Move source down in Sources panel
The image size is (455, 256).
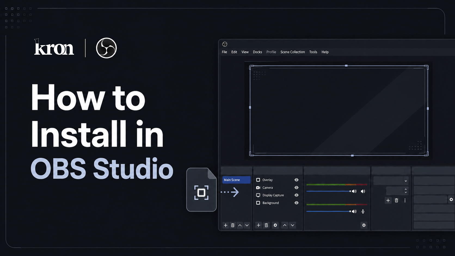pyautogui.click(x=293, y=225)
